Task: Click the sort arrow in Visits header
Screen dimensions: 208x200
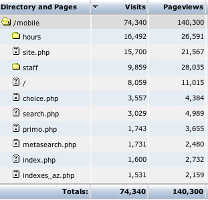Action: tap(96, 7)
